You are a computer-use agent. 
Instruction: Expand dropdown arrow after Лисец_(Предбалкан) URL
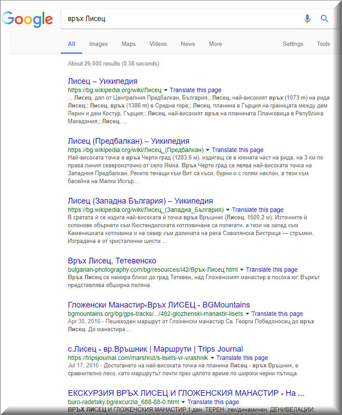(208, 150)
